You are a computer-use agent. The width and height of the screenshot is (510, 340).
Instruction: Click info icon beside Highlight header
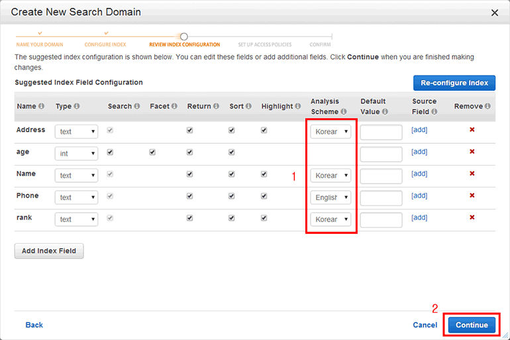(x=297, y=107)
